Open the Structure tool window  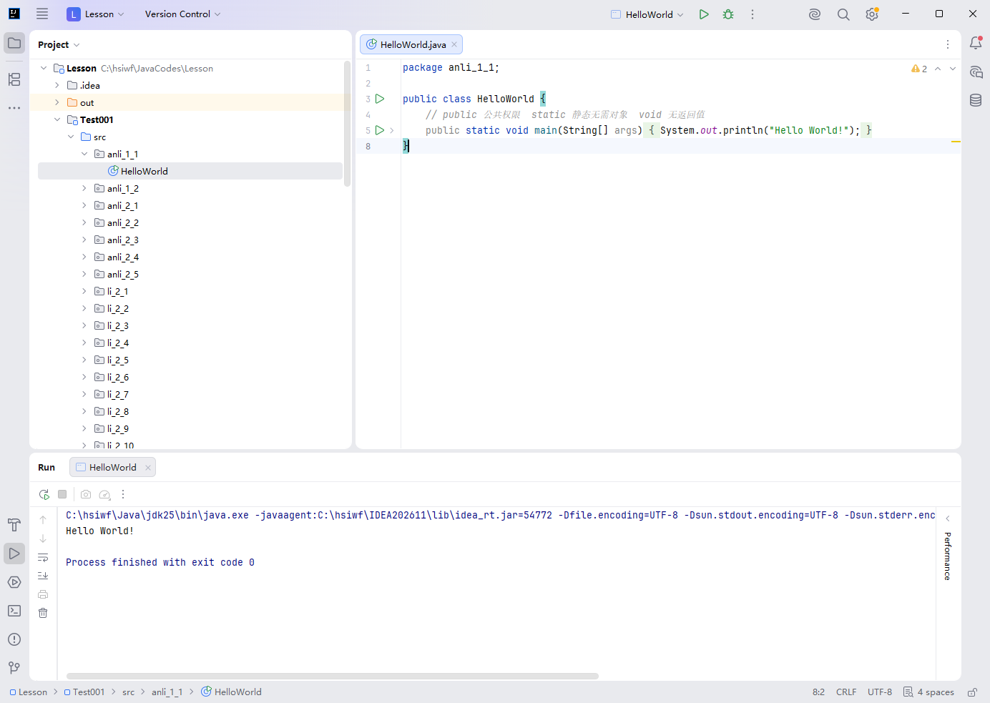click(14, 79)
